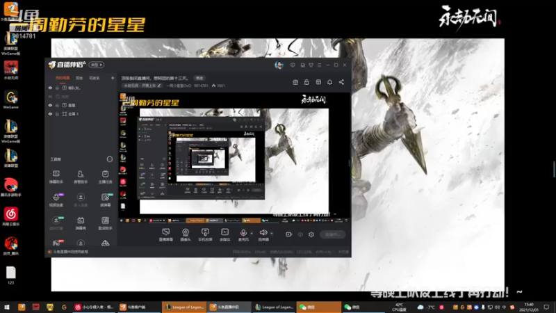Viewport: 556px width, 313px height.
Task: Open Windows Start menu
Action: point(7,307)
